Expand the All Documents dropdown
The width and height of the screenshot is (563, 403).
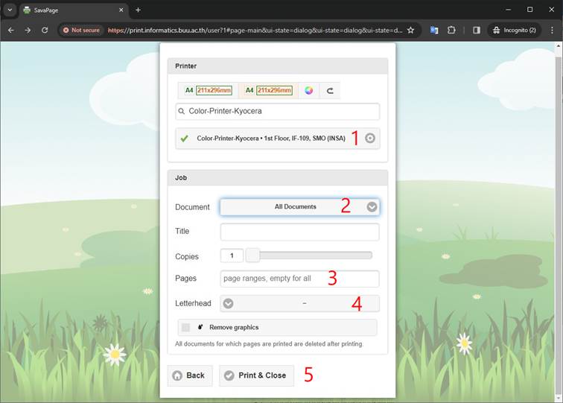tap(299, 206)
